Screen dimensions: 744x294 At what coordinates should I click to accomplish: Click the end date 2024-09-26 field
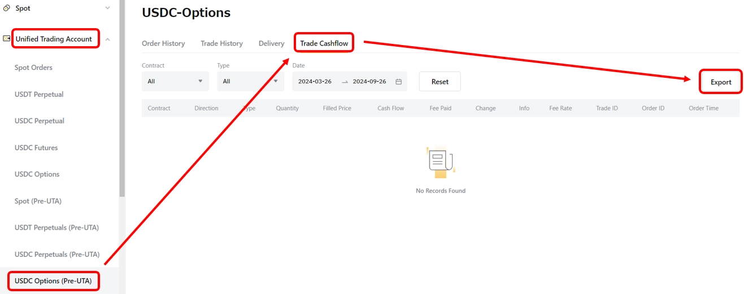(369, 82)
